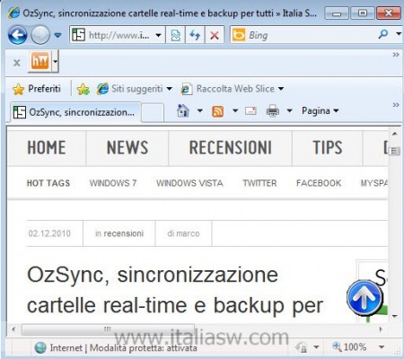This screenshot has height=359, width=404.
Task: Run search with the magnifier icon
Action: tap(383, 34)
